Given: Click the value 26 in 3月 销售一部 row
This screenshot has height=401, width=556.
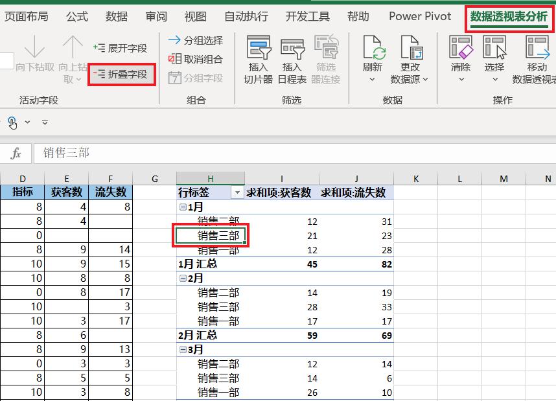Looking at the screenshot, I should click(312, 393).
